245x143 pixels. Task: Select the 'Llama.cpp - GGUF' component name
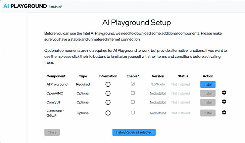point(55,113)
